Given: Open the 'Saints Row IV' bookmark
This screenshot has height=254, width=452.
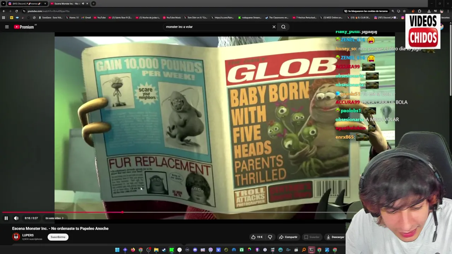Looking at the screenshot, I should [120, 18].
